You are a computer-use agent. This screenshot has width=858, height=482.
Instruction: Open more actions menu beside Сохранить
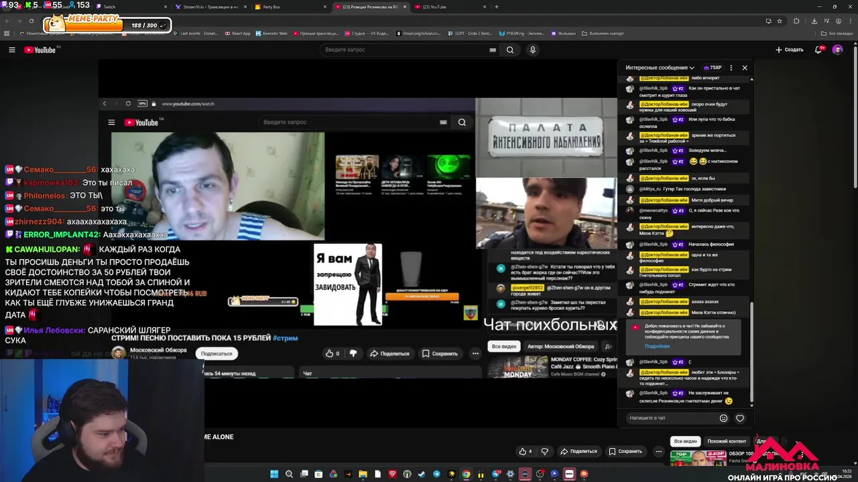coord(659,451)
